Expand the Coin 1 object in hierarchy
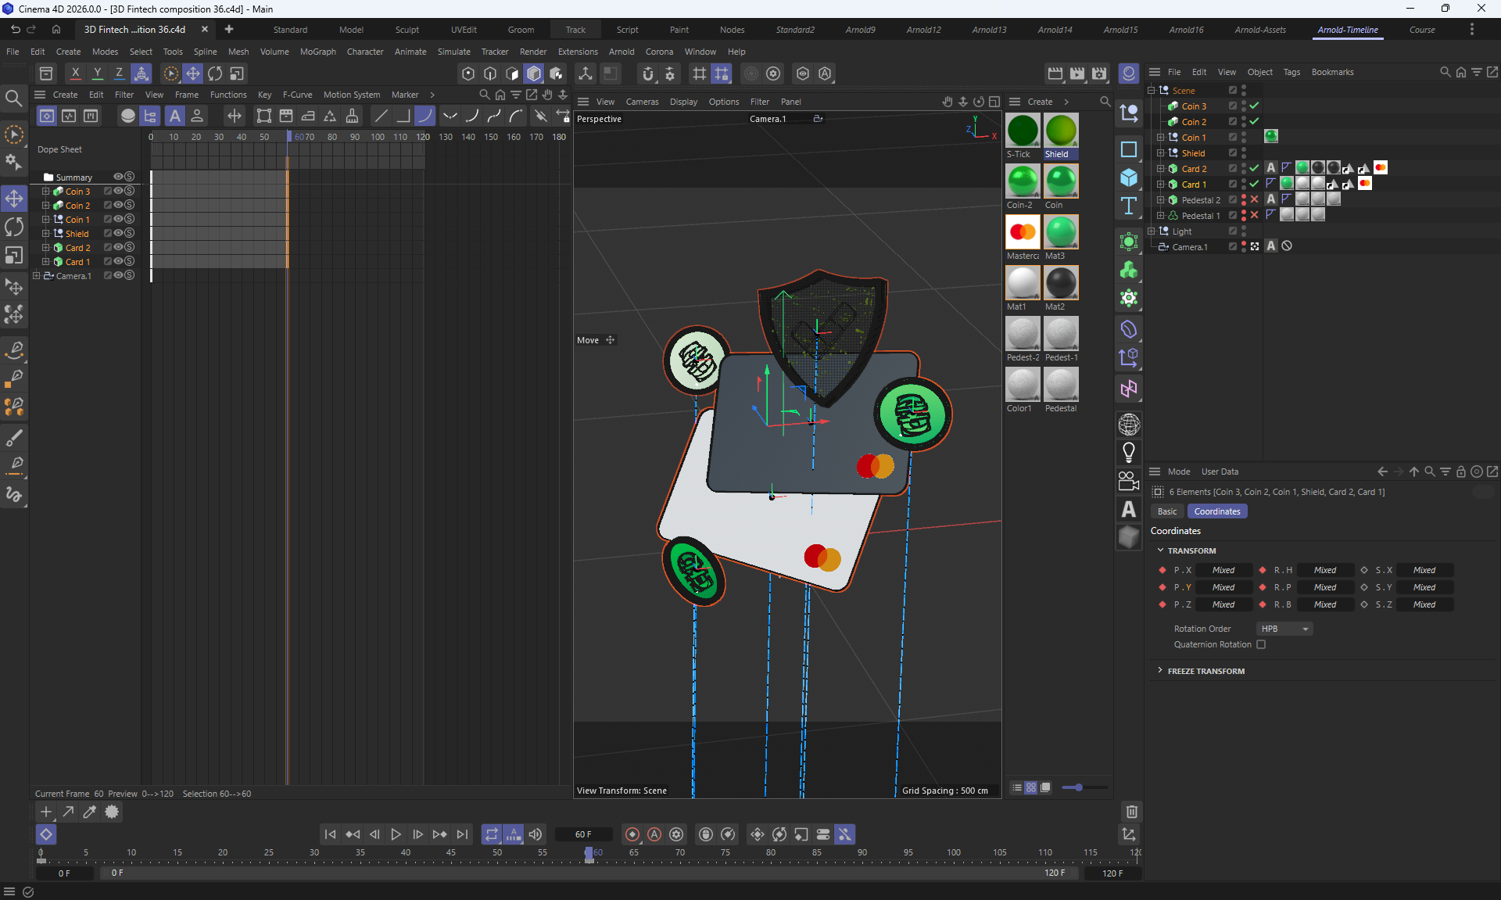 click(x=1161, y=138)
